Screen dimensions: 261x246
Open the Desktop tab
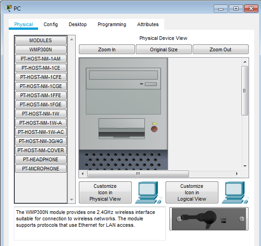(78, 24)
